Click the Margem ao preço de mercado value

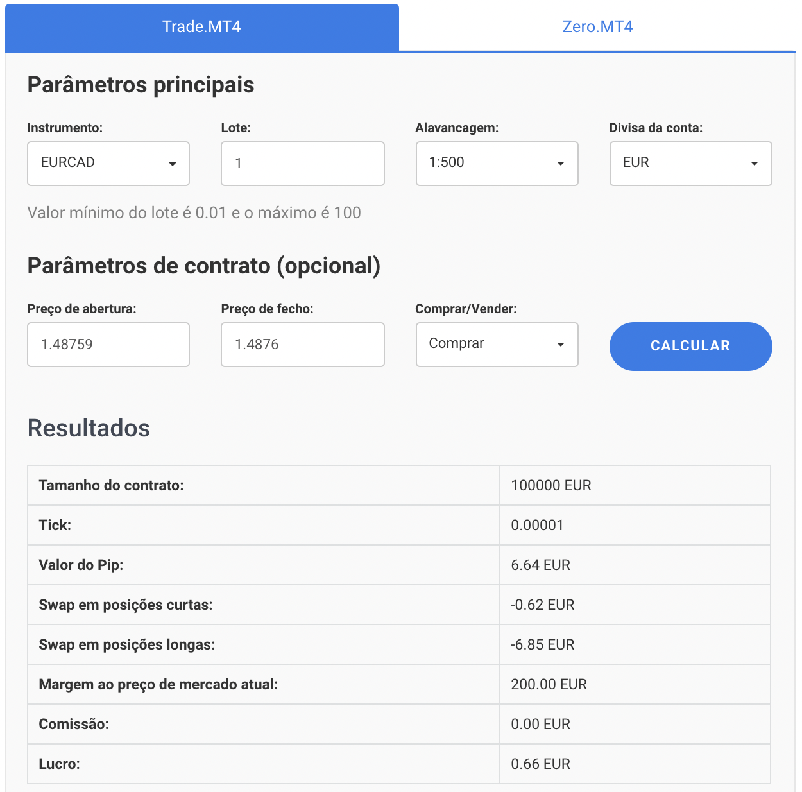click(549, 684)
